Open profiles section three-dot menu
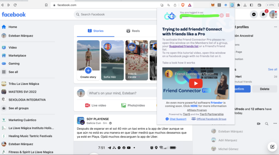Image resolution: width=279 pixels, height=155 pixels. pos(276,27)
